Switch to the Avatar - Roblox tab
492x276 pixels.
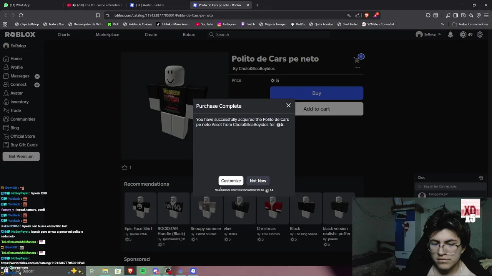pyautogui.click(x=158, y=5)
